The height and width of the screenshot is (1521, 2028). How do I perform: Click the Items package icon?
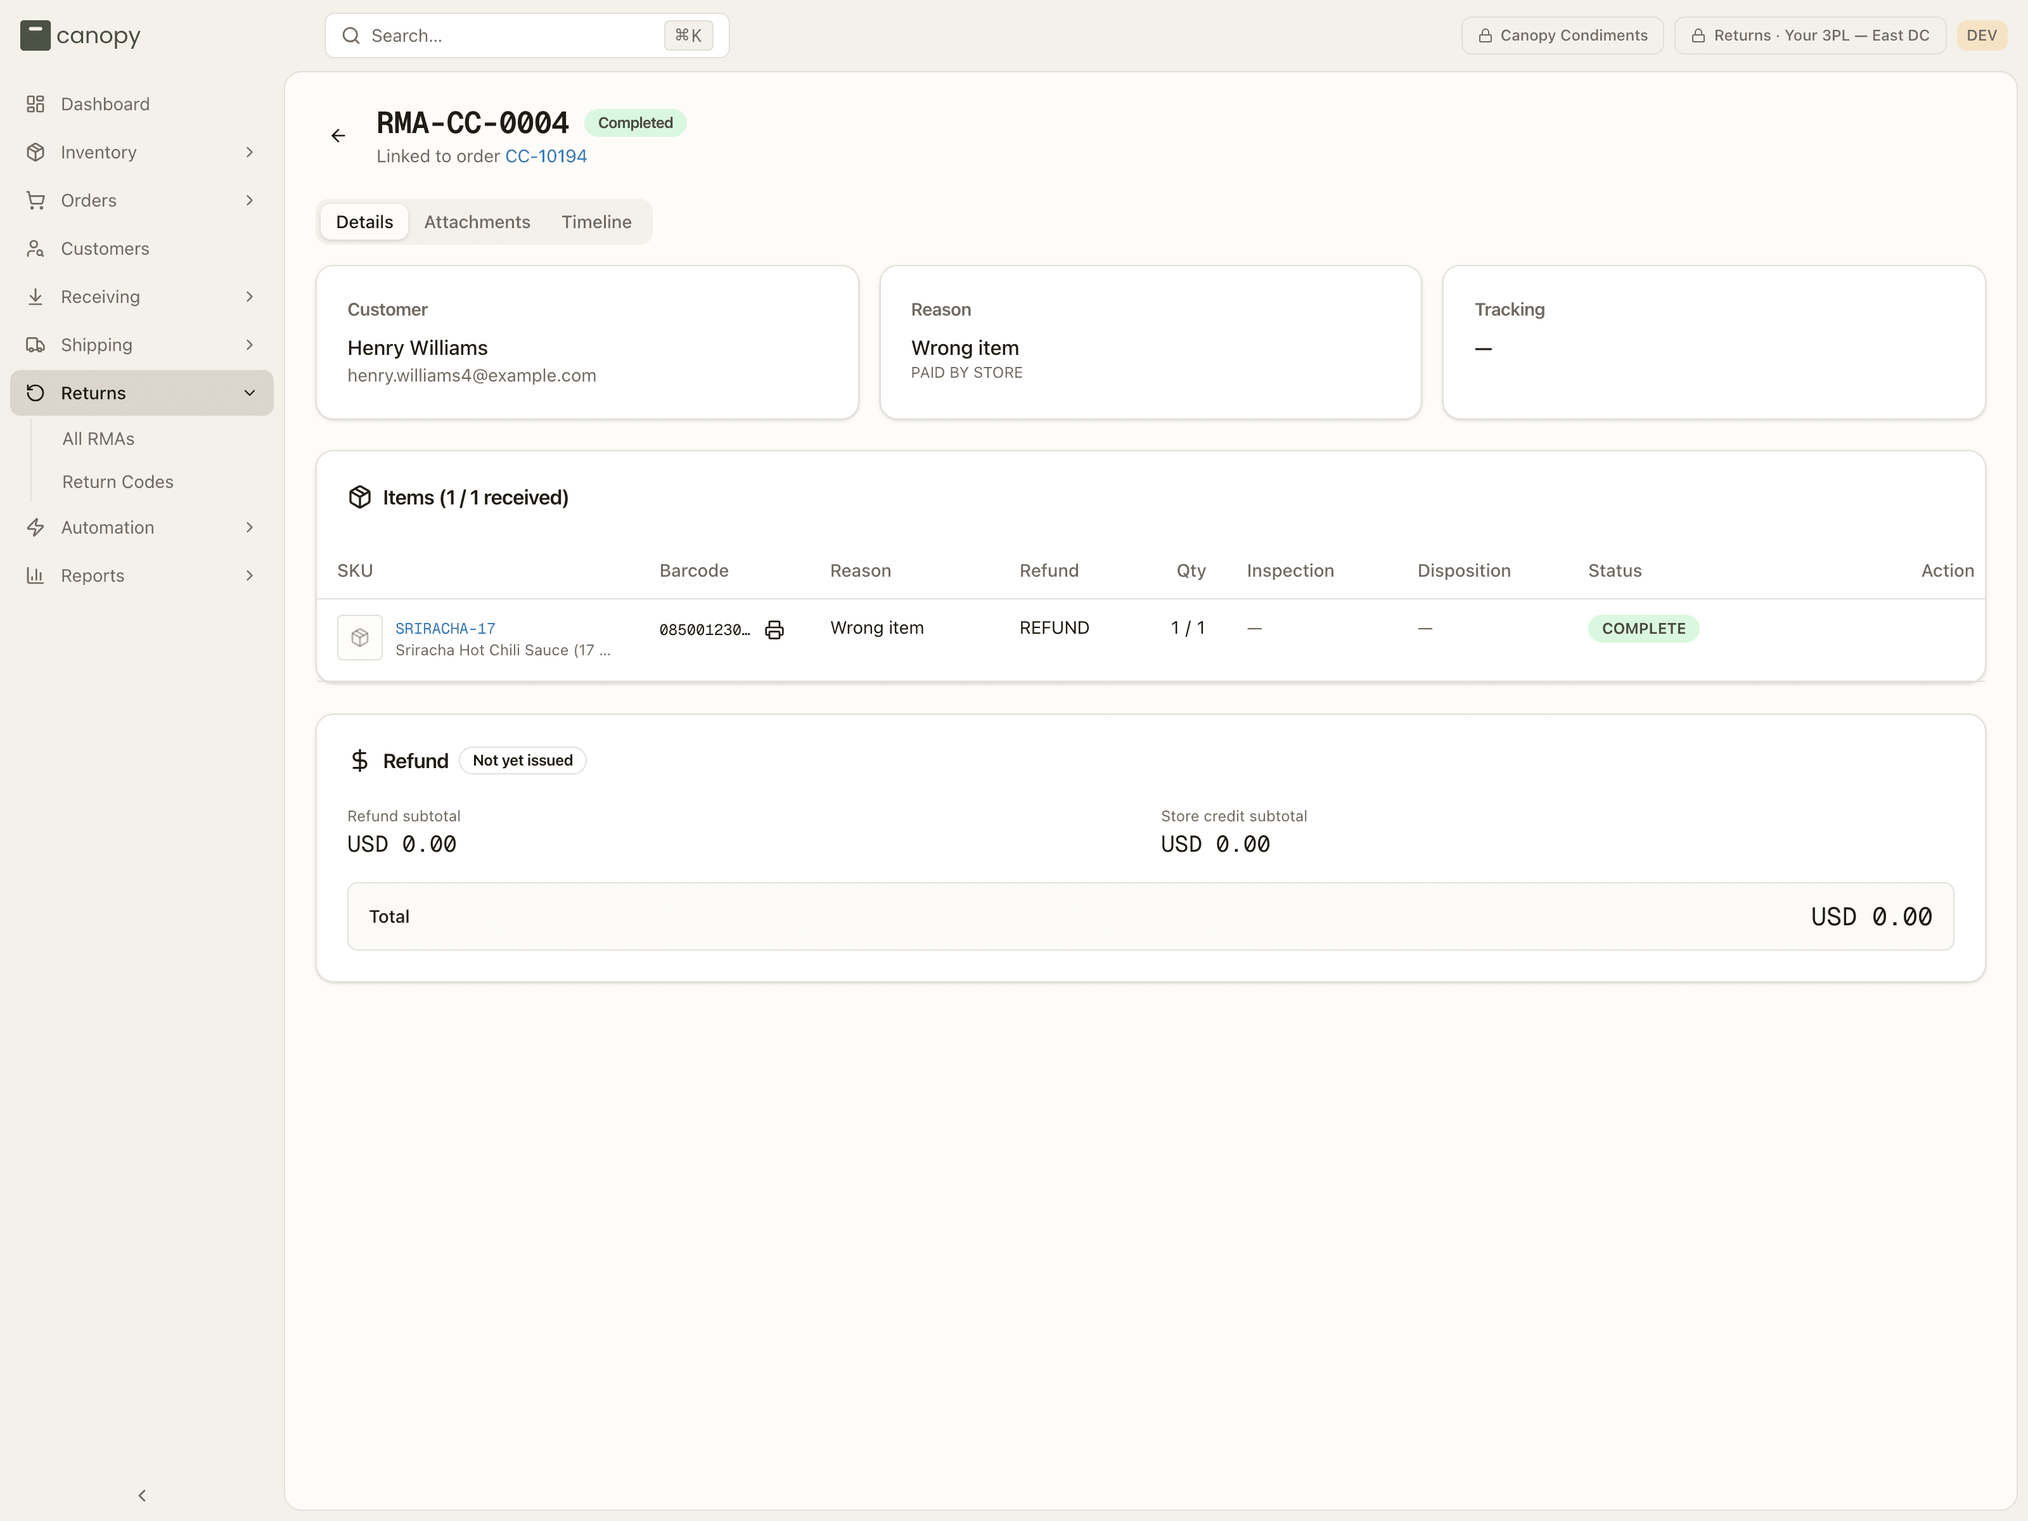click(x=359, y=497)
